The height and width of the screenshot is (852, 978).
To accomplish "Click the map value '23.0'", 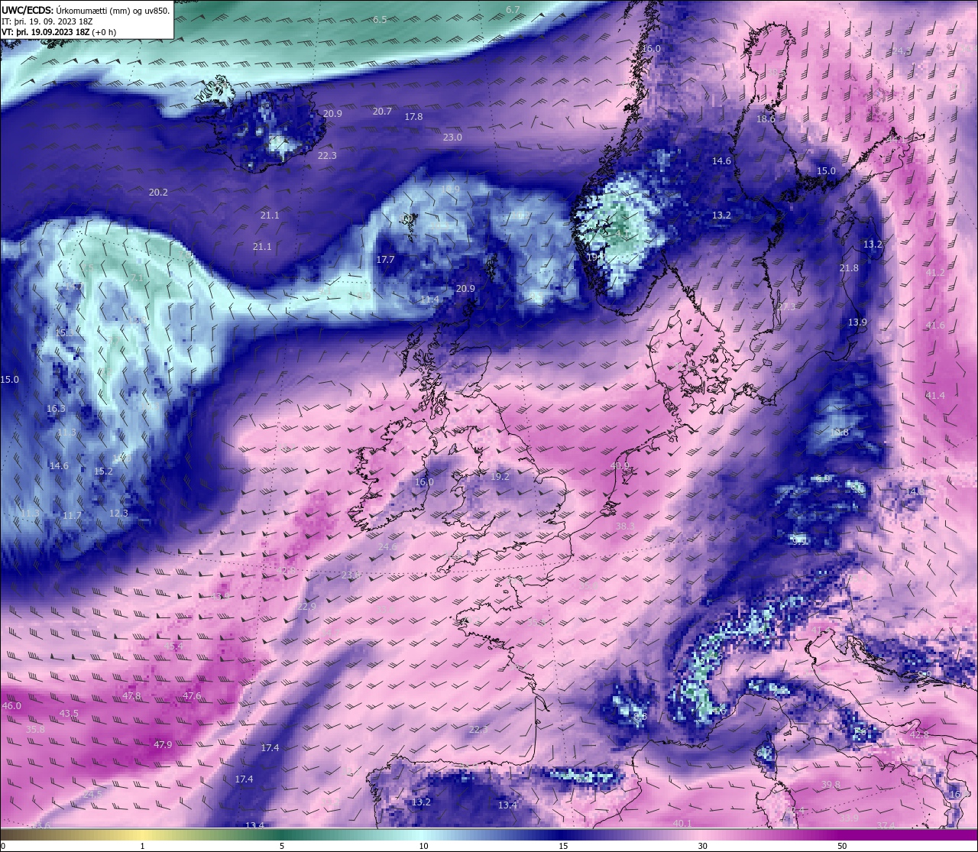I will pyautogui.click(x=452, y=138).
